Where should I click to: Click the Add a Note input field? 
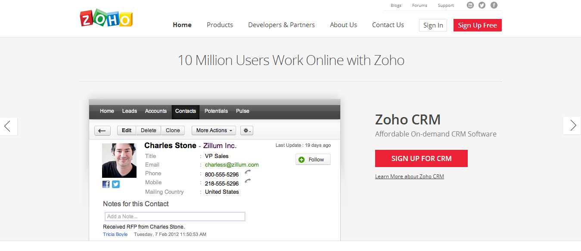point(175,217)
